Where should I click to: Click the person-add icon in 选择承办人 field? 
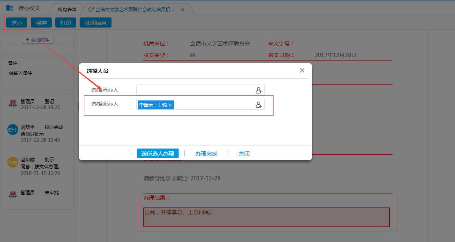click(x=258, y=90)
